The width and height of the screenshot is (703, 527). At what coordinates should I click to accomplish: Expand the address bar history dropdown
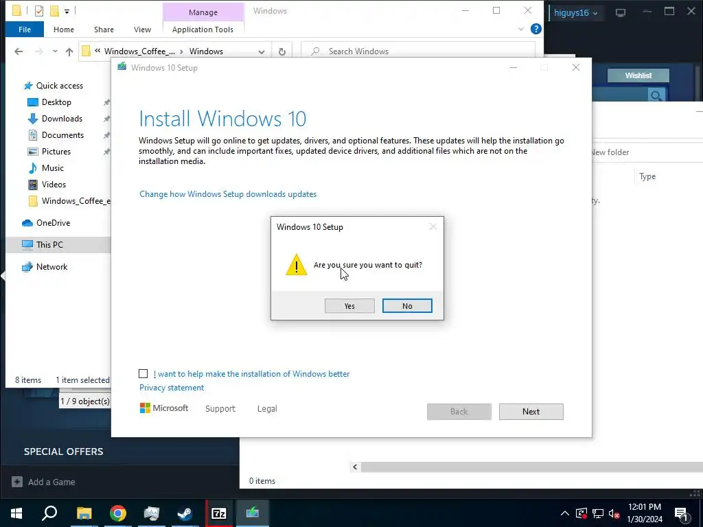click(x=262, y=51)
